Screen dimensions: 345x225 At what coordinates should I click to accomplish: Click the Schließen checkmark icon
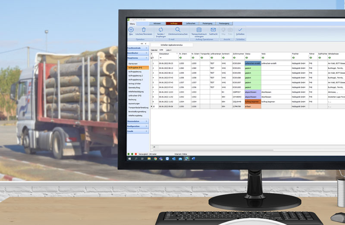tap(240, 30)
